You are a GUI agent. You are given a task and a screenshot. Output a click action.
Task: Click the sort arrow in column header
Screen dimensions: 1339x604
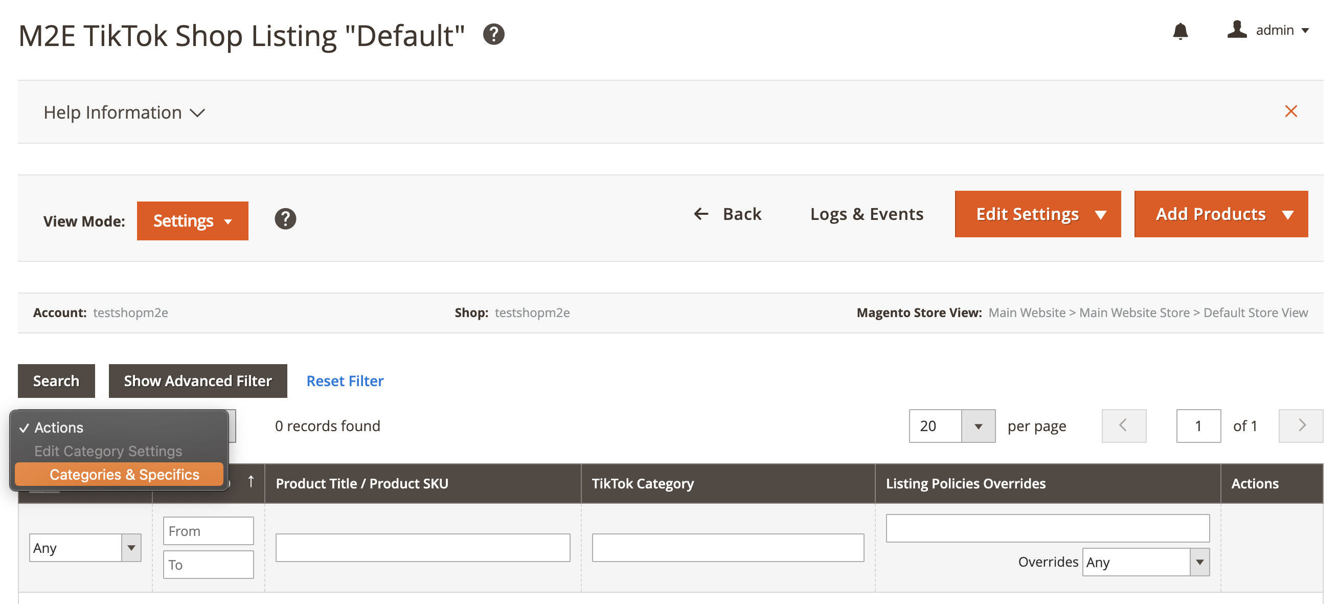click(251, 482)
